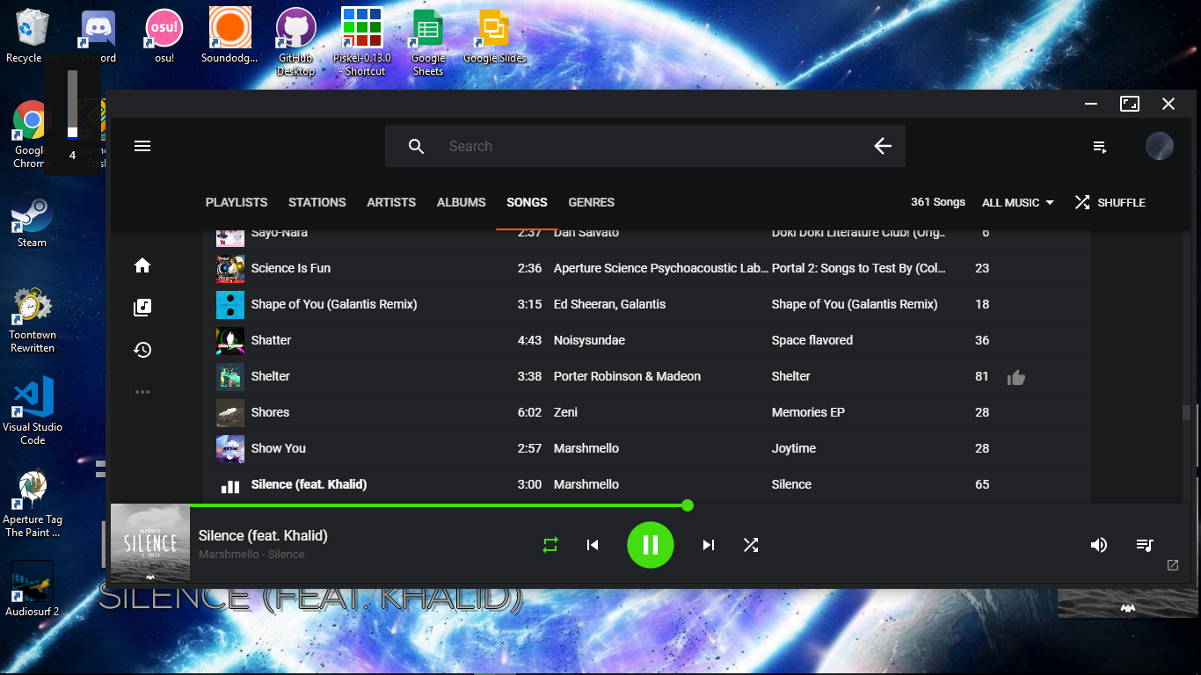This screenshot has height=675, width=1201.
Task: Pause the currently playing Silence track
Action: [651, 545]
